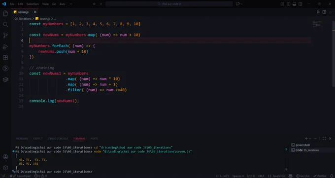This screenshot has width=335, height=178.
Task: Switch to the PROBLEMS tab
Action: [22, 139]
